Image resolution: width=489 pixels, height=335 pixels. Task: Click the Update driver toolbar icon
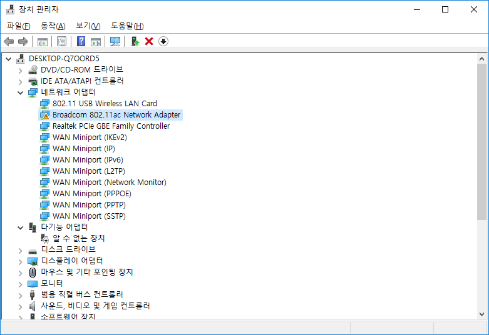135,41
